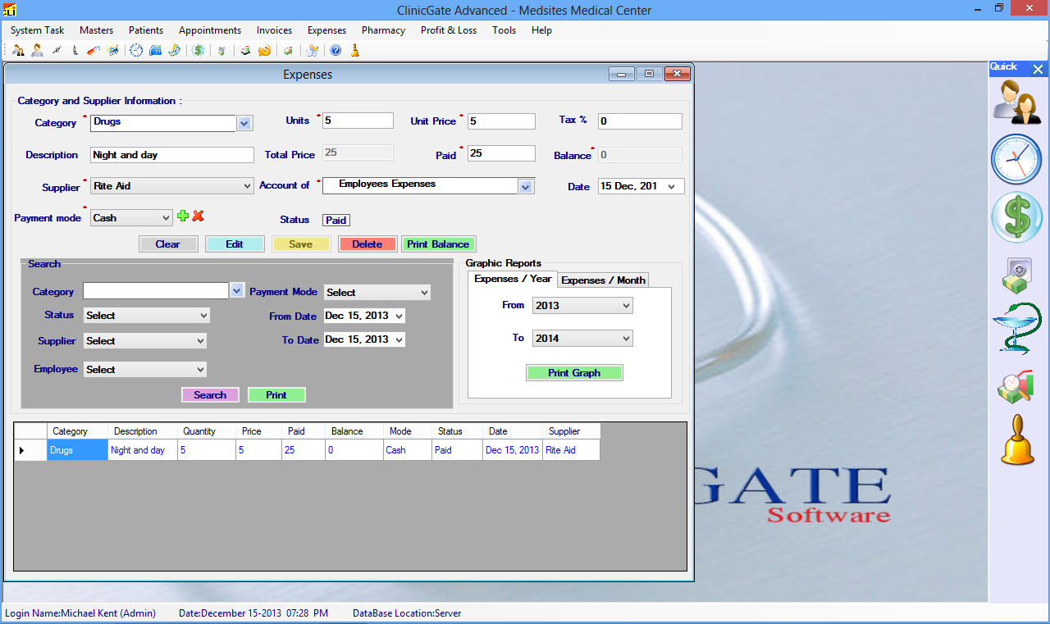
Task: Click the red X next to Payment mode
Action: point(198,216)
